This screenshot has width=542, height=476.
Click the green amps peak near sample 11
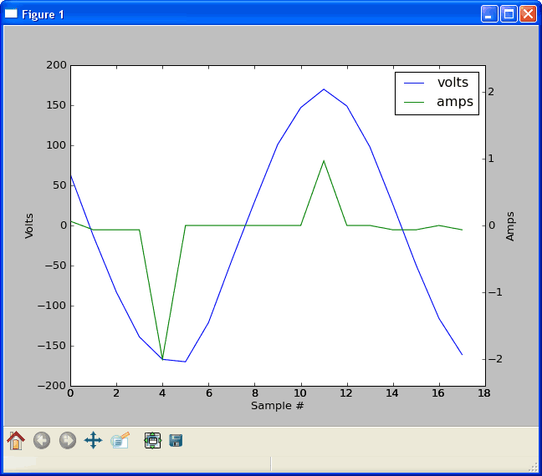pos(324,161)
